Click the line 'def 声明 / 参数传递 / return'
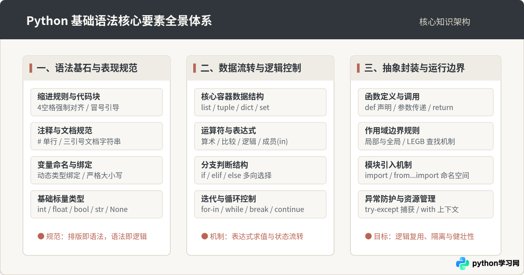The height and width of the screenshot is (275, 524). point(409,108)
